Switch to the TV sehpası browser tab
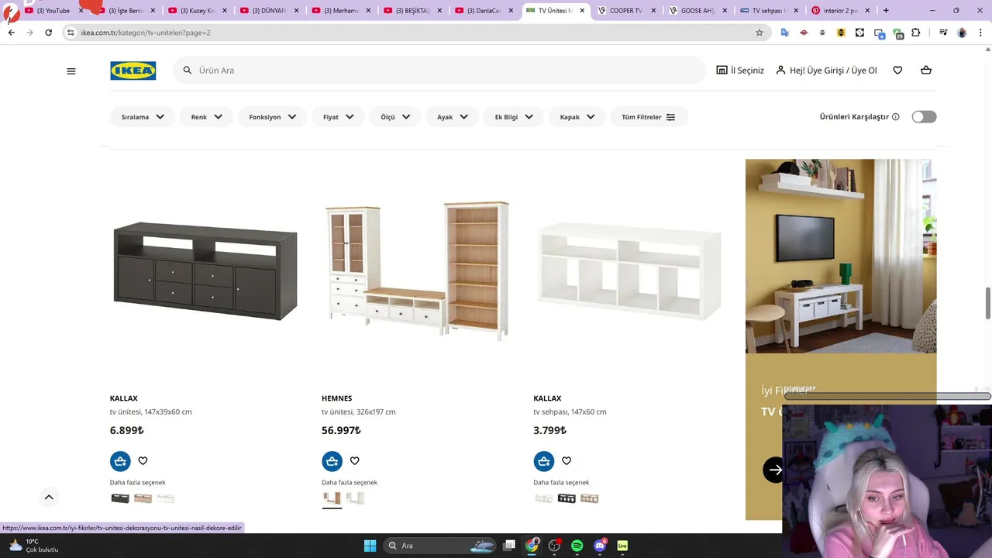This screenshot has height=558, width=992. 769,11
